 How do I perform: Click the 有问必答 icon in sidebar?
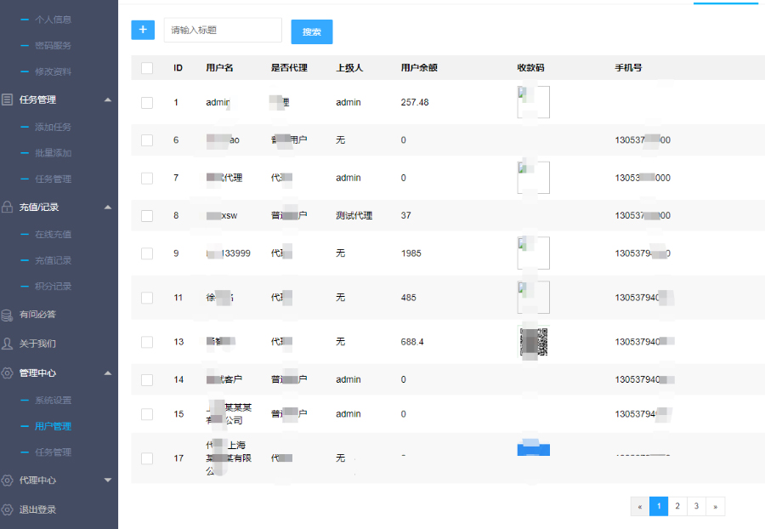[x=8, y=315]
